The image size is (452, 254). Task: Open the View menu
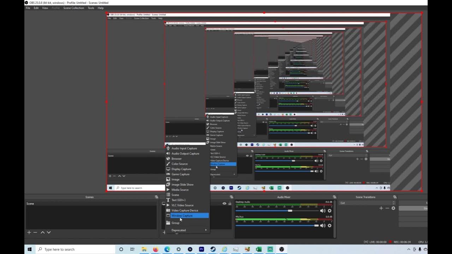tap(45, 8)
